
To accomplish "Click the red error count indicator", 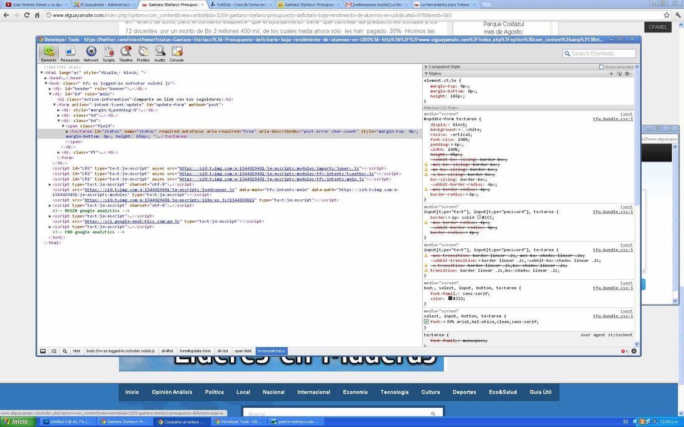I will click(x=624, y=351).
